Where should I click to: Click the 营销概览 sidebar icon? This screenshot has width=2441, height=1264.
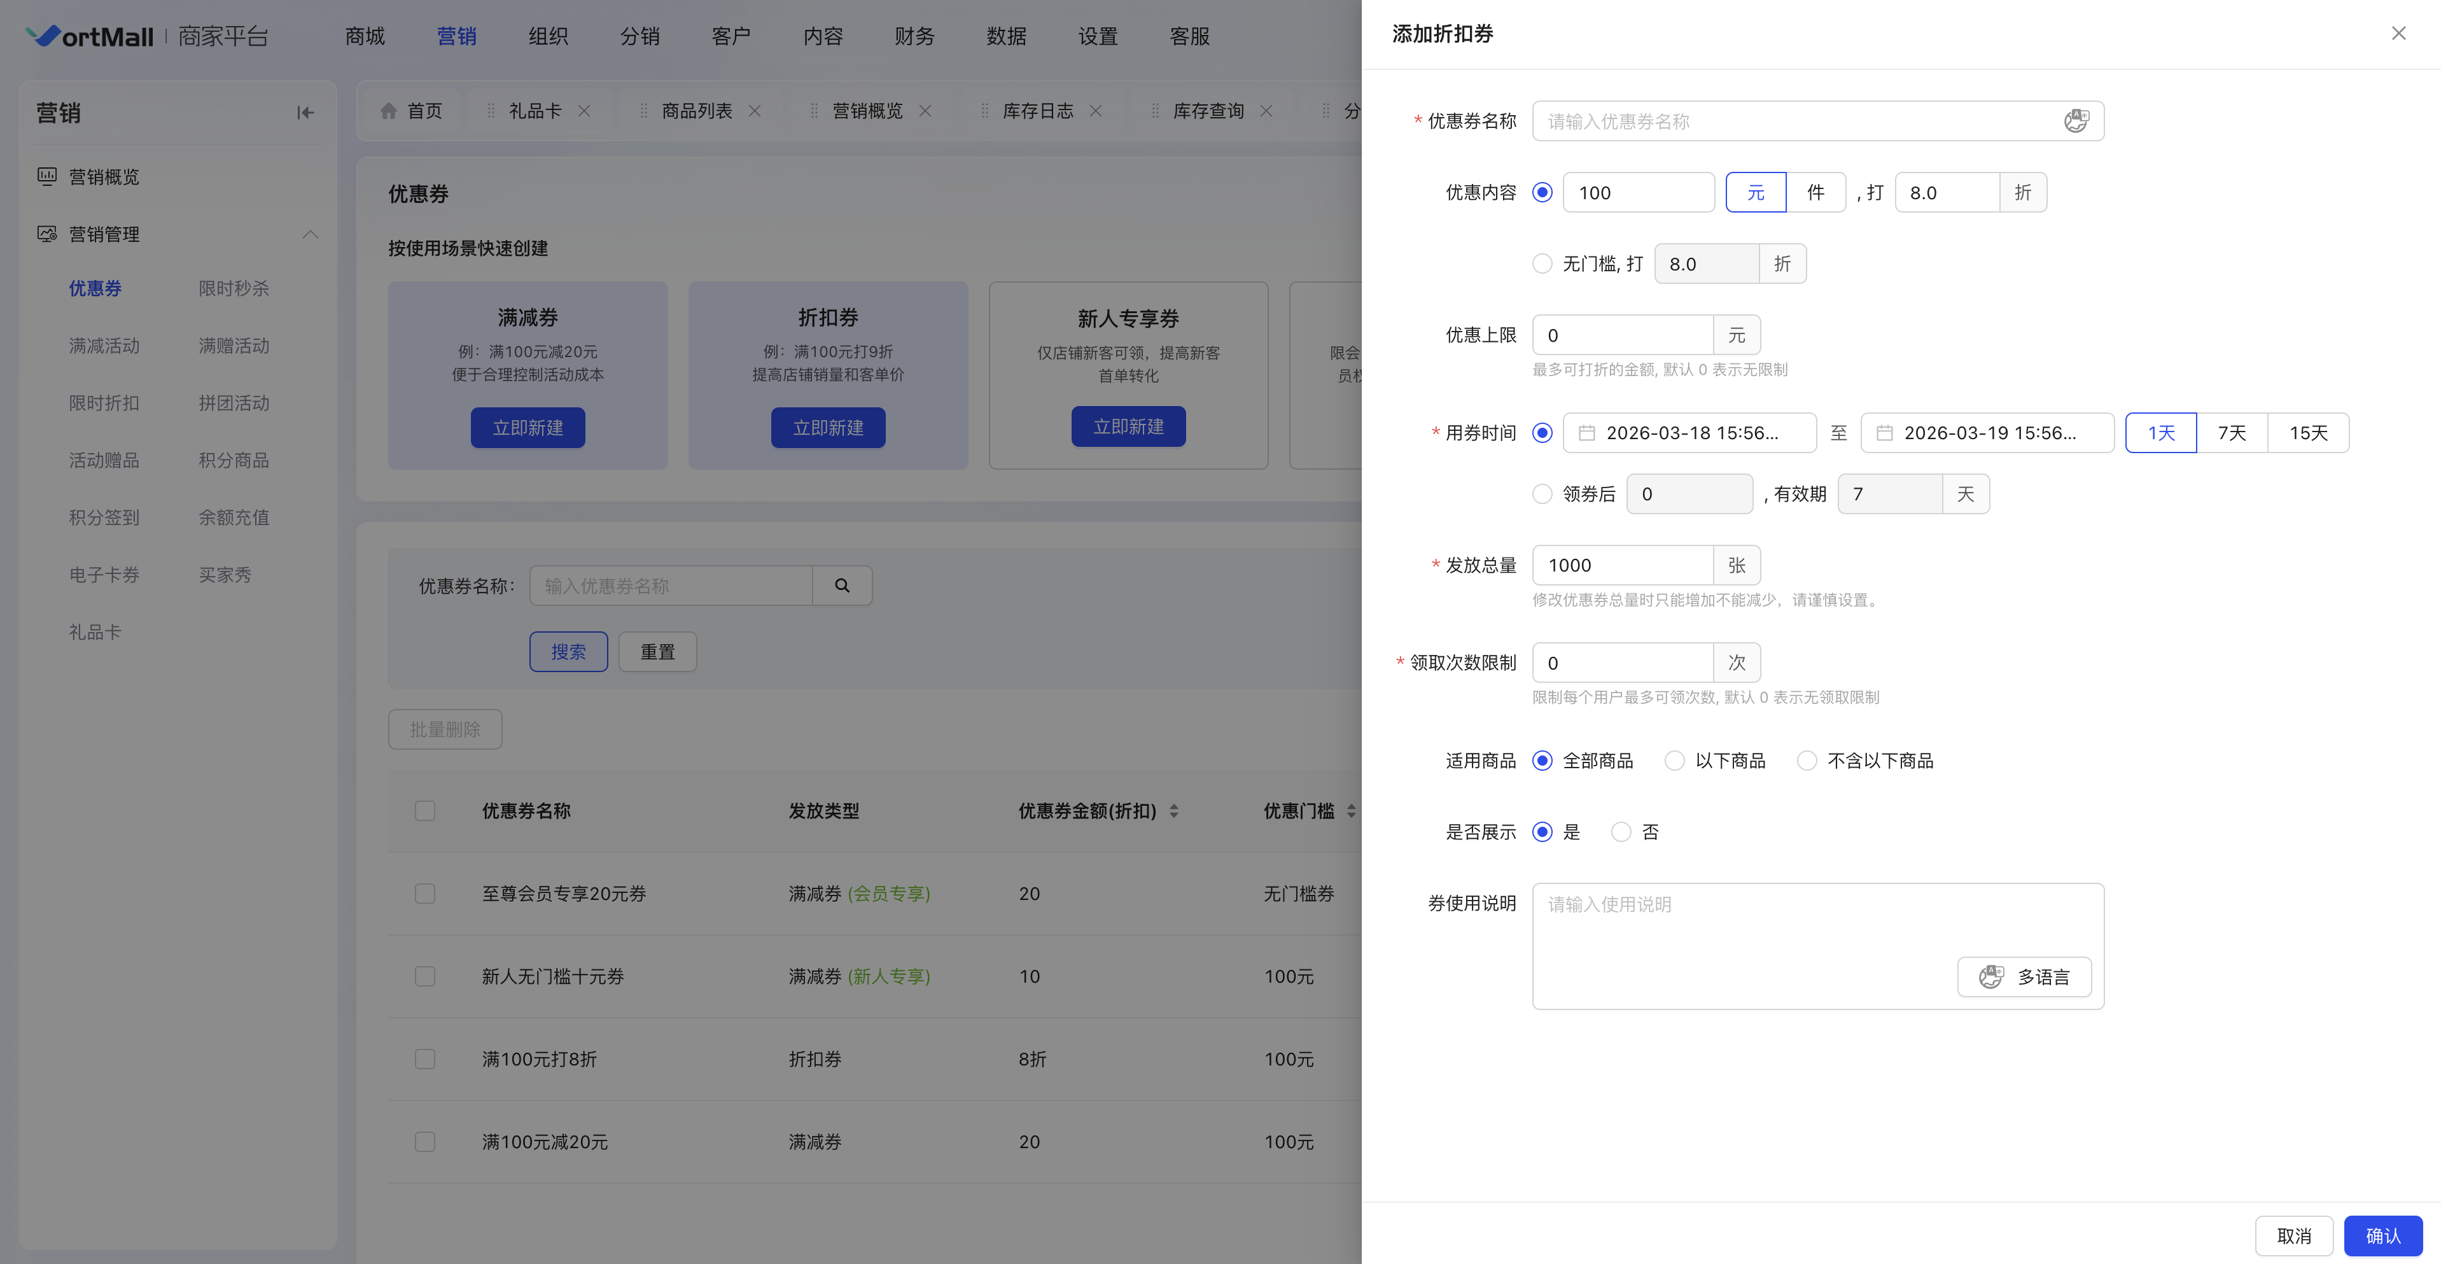[46, 176]
